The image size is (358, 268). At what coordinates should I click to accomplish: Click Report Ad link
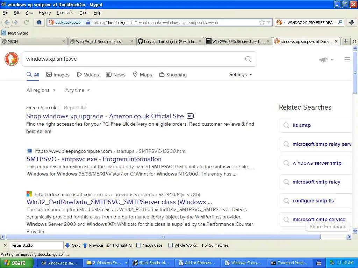75,107
